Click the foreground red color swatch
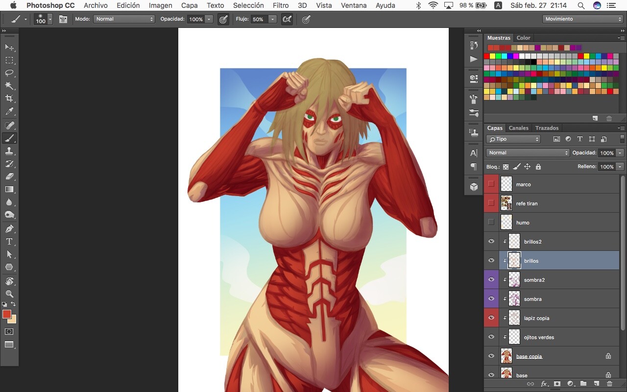The height and width of the screenshot is (392, 627). point(6,314)
